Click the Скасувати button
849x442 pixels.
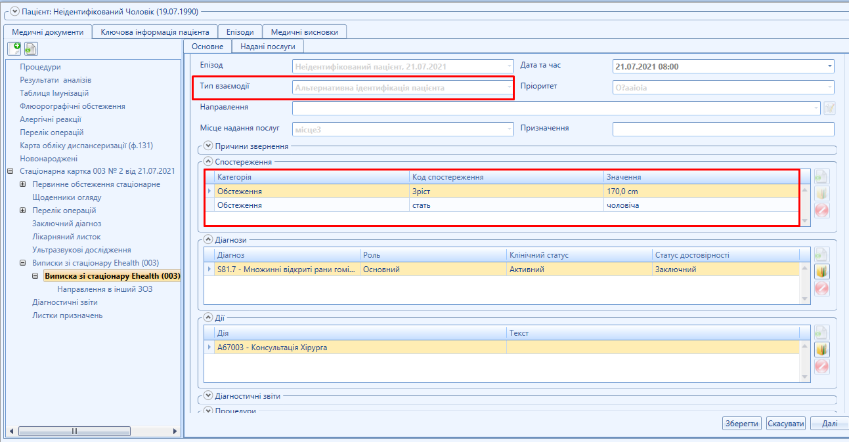[786, 424]
